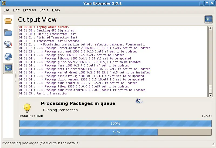This screenshot has width=216, height=148.
Task: Click the dkms.noarch package log line
Action: 78,83
